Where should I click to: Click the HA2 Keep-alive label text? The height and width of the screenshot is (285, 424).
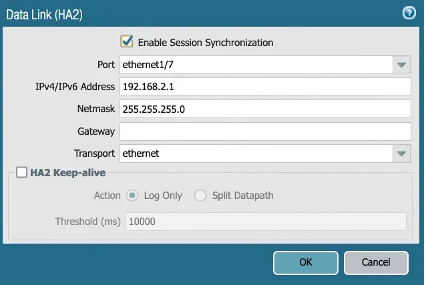click(67, 173)
